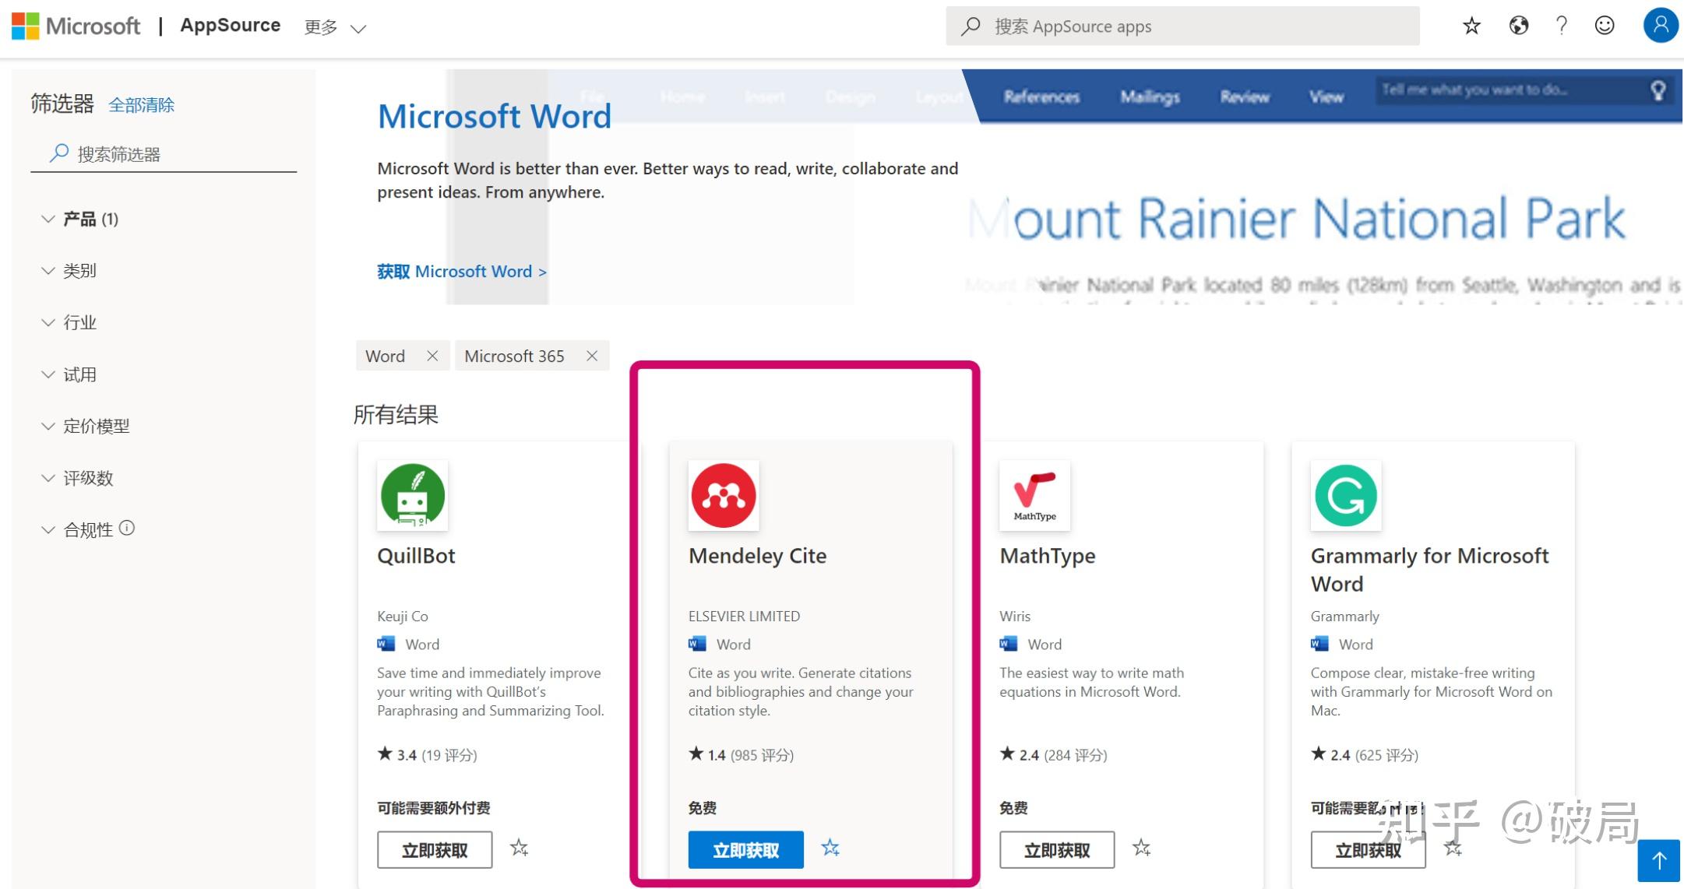The width and height of the screenshot is (1684, 889).
Task: Open the Mendeley Cite title
Action: pyautogui.click(x=757, y=556)
